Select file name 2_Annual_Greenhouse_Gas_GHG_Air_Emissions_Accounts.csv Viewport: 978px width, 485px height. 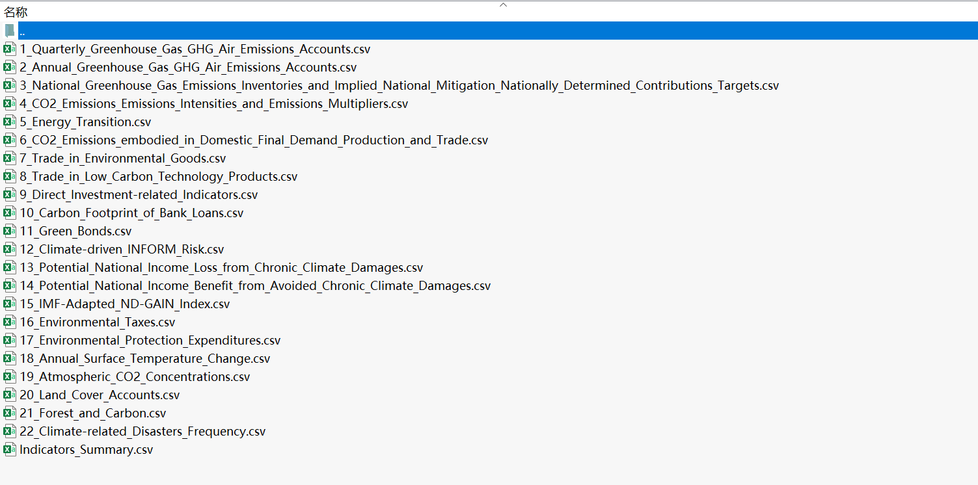pos(188,67)
